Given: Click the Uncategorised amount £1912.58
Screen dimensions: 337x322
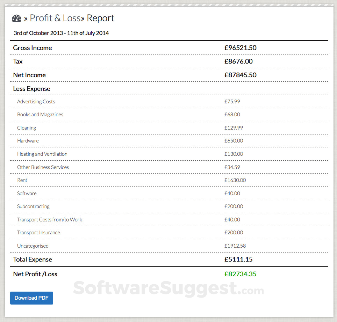Looking at the screenshot, I should pos(235,246).
